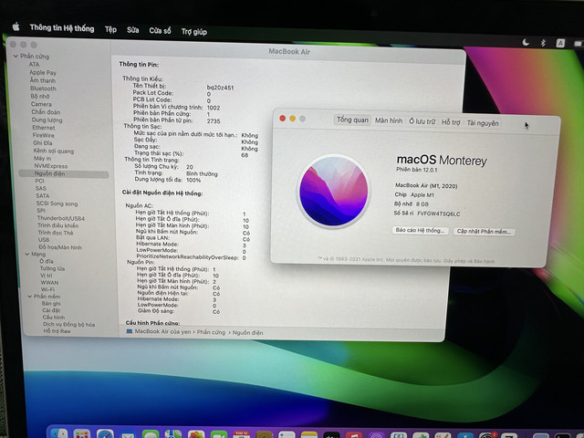Select PCI in the sidebar

tap(39, 181)
